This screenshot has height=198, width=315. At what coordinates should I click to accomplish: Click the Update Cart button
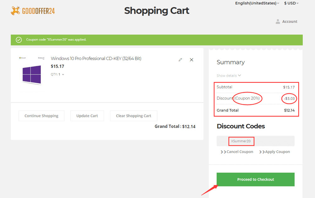87,116
